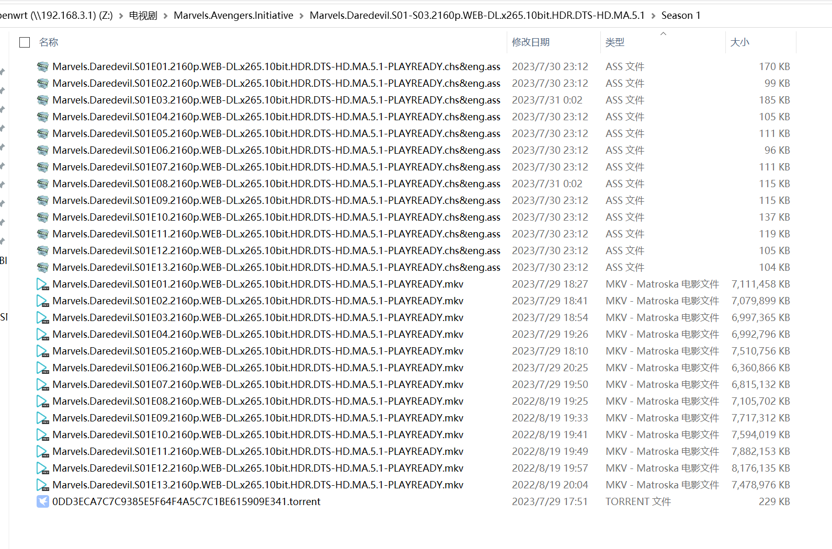Navigate to the Marvels.Daredevil.S01-S03 breadcrumb folder
Screen dimensions: 832x549
click(477, 16)
